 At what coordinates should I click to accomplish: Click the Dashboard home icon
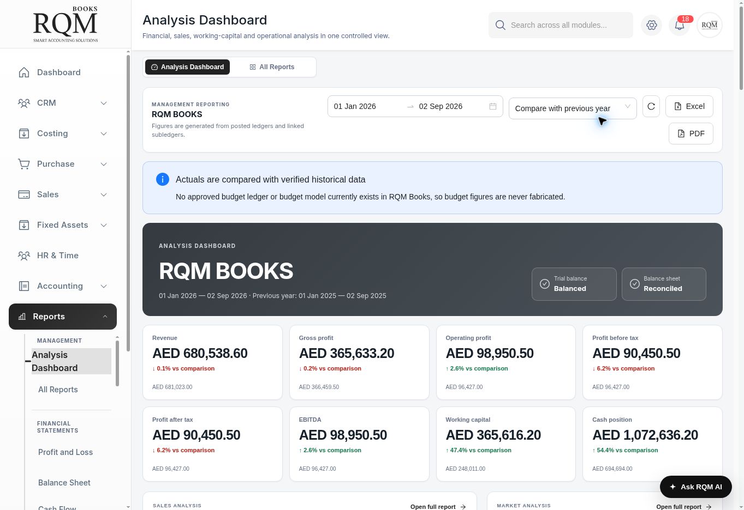click(24, 72)
